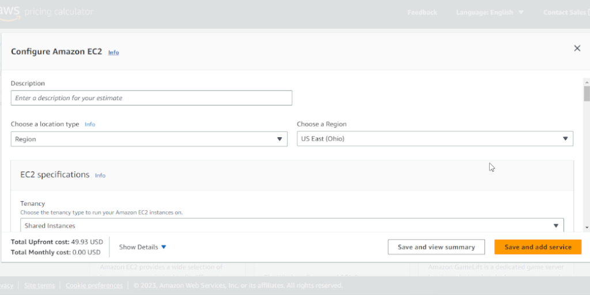
Task: Open the Language: English menu
Action: pyautogui.click(x=490, y=13)
